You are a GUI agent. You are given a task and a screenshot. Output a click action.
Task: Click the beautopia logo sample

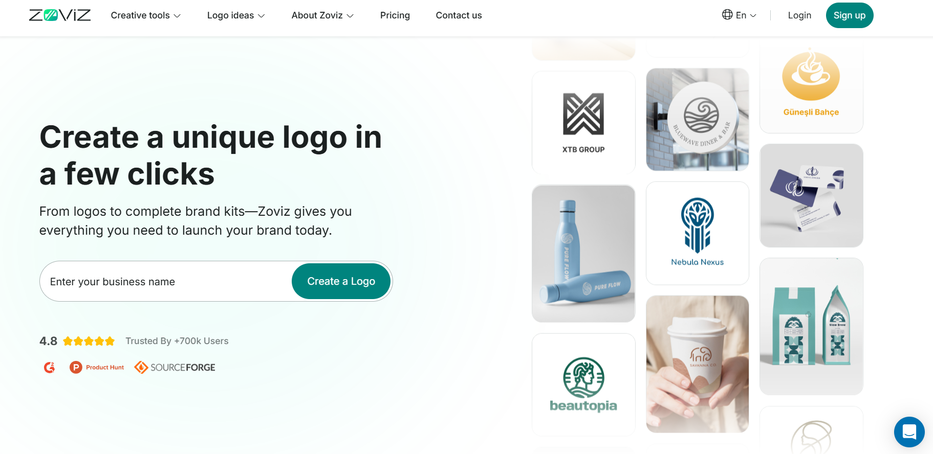(583, 384)
